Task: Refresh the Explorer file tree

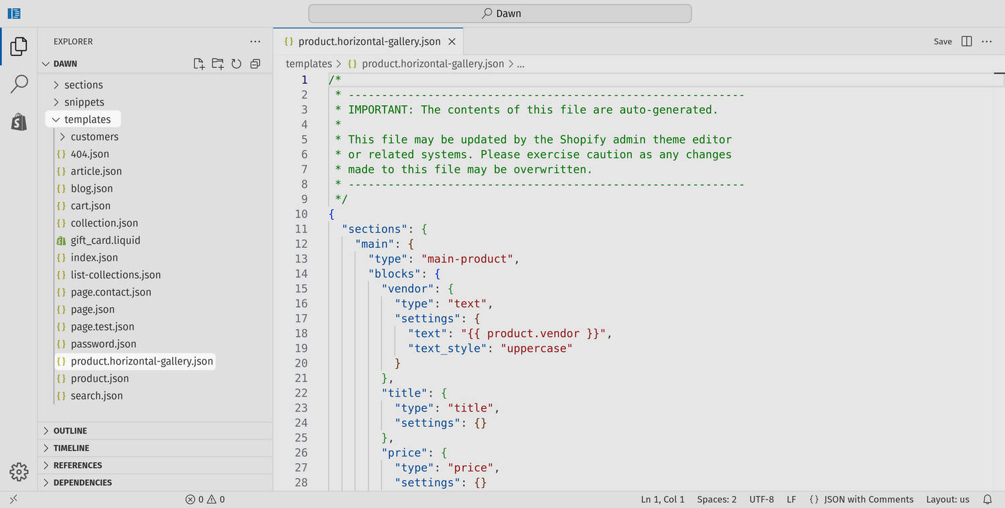Action: click(x=236, y=63)
